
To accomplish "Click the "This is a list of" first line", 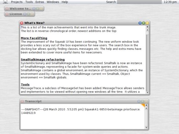I will 68,28.
